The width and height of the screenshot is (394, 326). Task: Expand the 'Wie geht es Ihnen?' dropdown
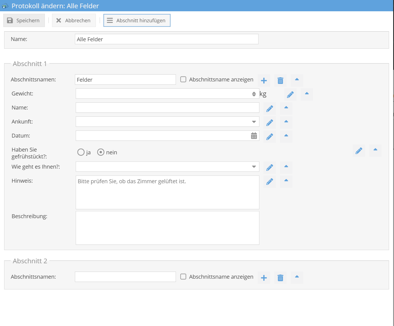point(254,167)
